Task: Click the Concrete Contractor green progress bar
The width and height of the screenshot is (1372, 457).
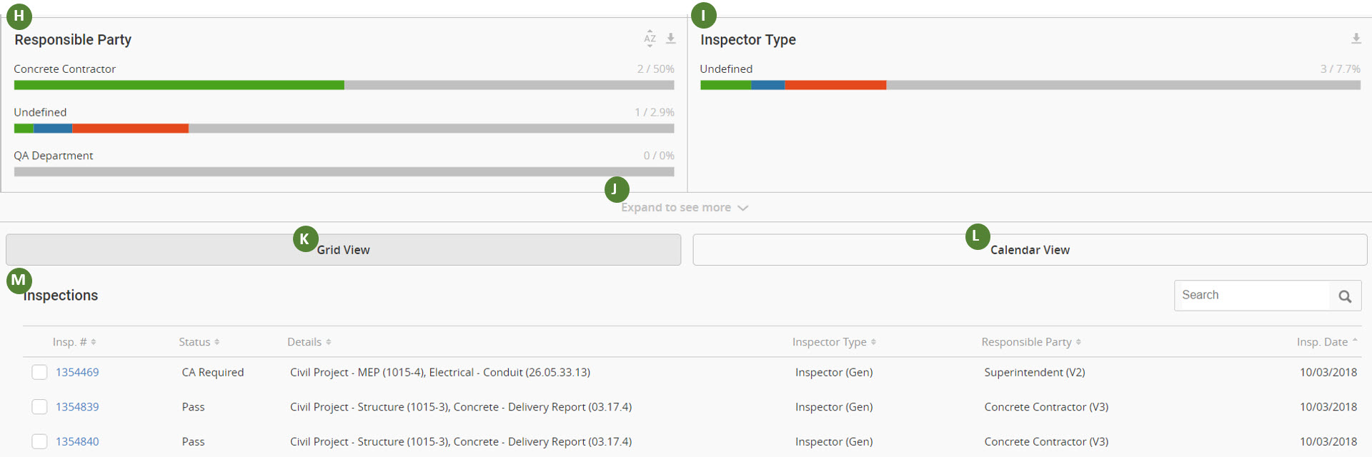Action: (179, 85)
